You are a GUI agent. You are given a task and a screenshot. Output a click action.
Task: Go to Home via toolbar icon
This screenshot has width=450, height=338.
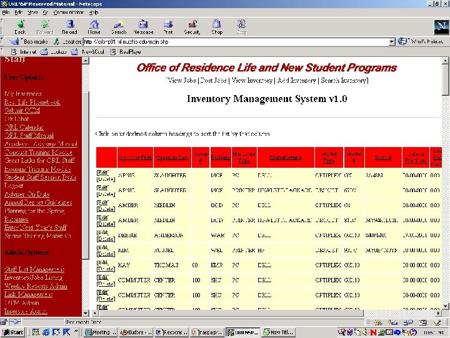pyautogui.click(x=94, y=26)
